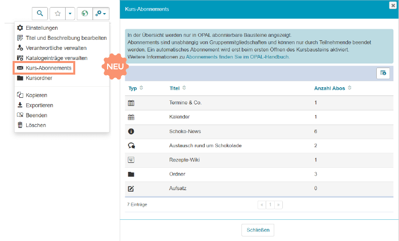Screen dimensions: 399x241
Task: Go to next page in pagination
Action: [x=278, y=205]
